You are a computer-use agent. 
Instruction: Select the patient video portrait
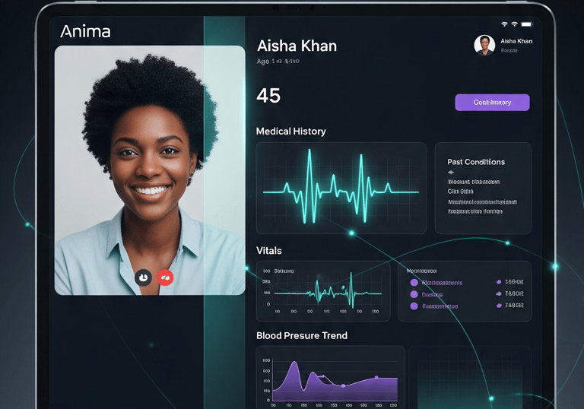(x=150, y=170)
